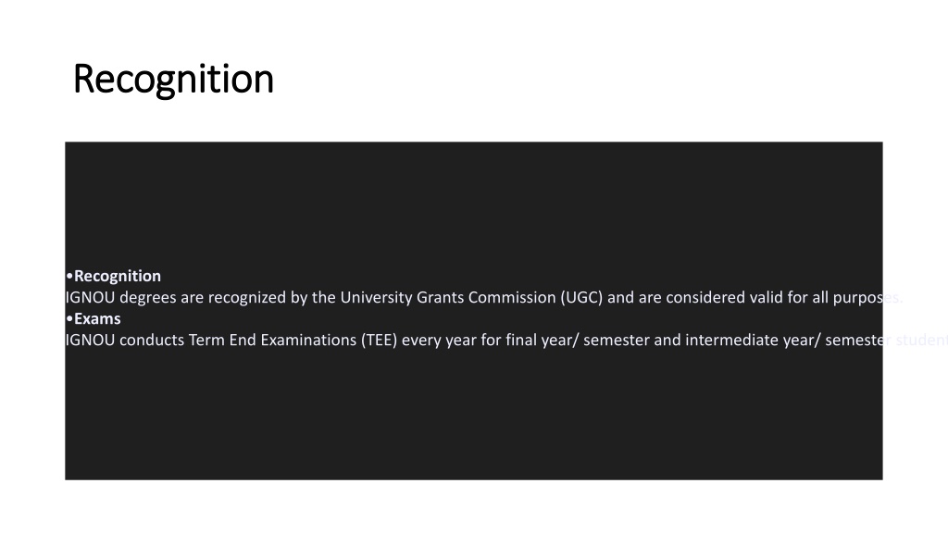Click "IGNOU" at start of degrees sentence
Image resolution: width=948 pixels, height=533 pixels.
pos(90,297)
